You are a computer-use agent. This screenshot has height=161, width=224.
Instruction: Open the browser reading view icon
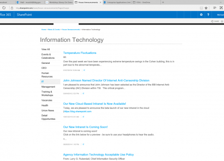pos(201,8)
